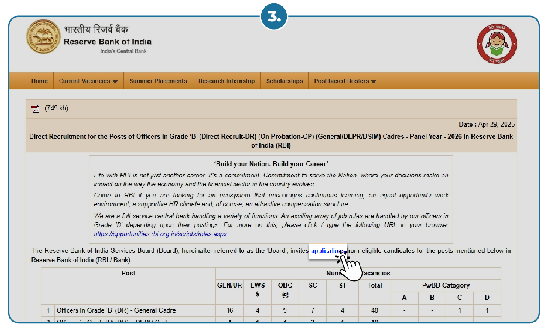Click the SC column header

(x=313, y=285)
